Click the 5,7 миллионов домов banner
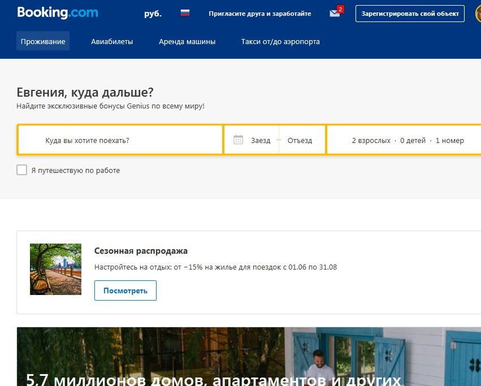Image resolution: width=481 pixels, height=386 pixels. click(249, 357)
